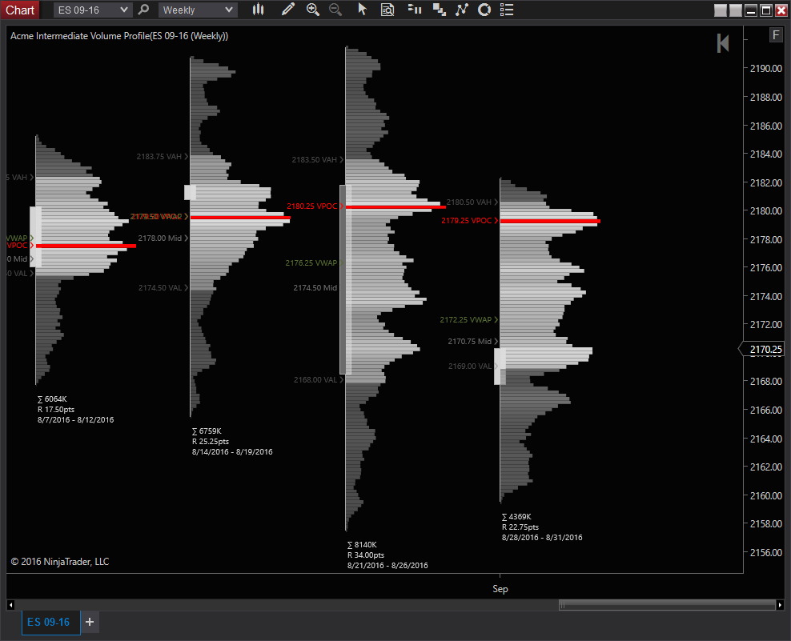Click the Acme Intermediate Volume Profile title
Viewport: 791px width, 641px height.
click(119, 36)
